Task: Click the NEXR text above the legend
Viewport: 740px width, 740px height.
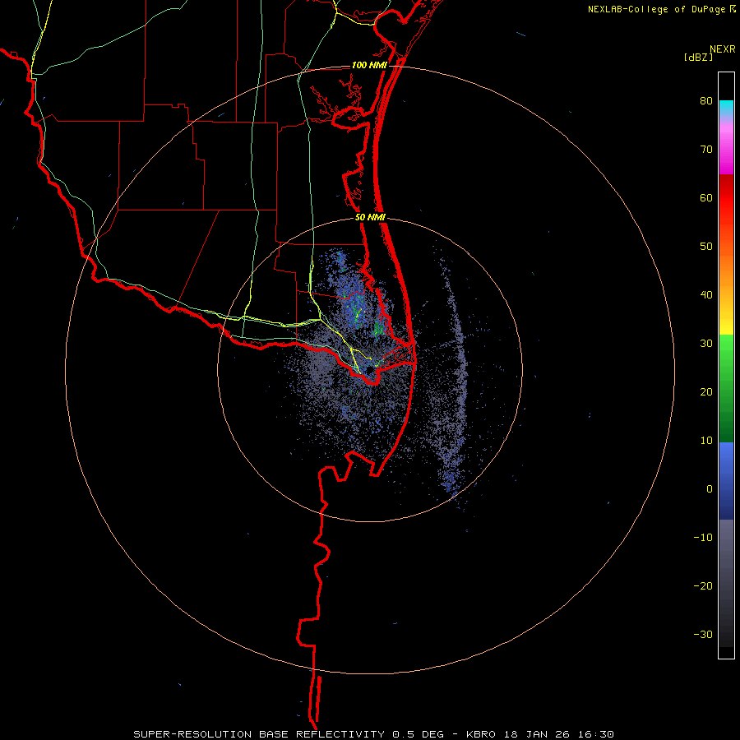Action: tap(723, 49)
